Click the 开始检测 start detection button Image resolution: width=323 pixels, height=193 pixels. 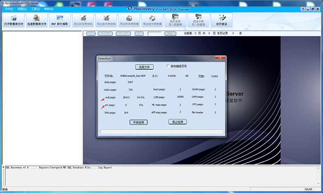point(139,122)
